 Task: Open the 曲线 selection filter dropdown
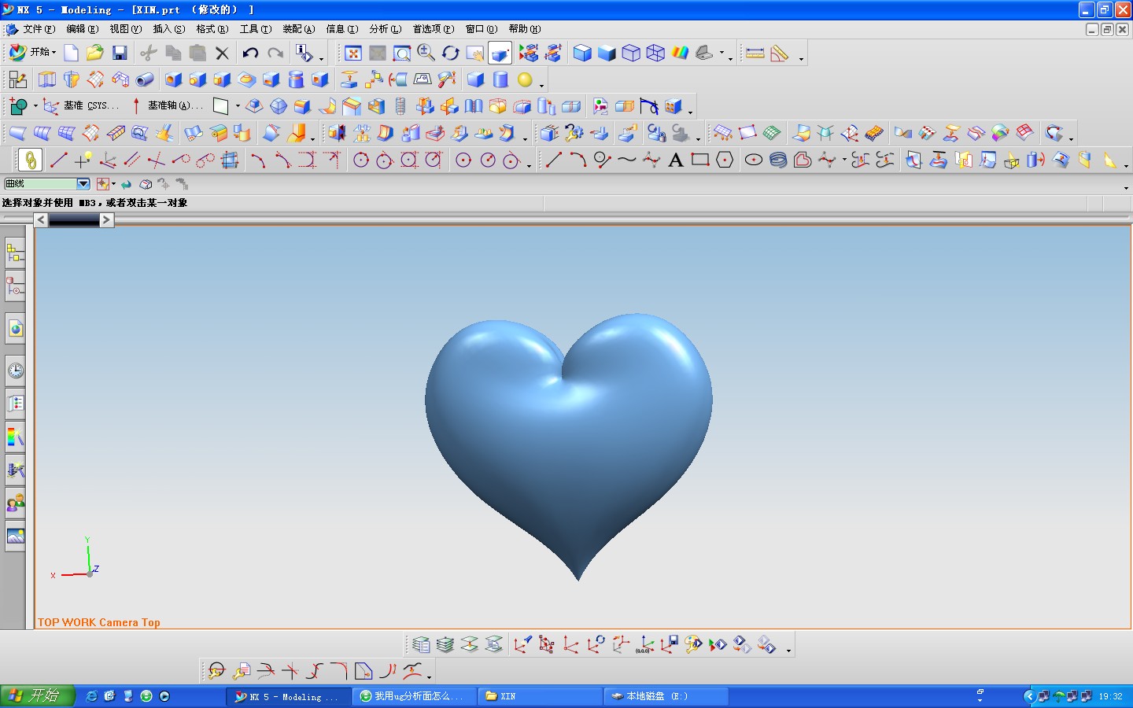click(83, 184)
